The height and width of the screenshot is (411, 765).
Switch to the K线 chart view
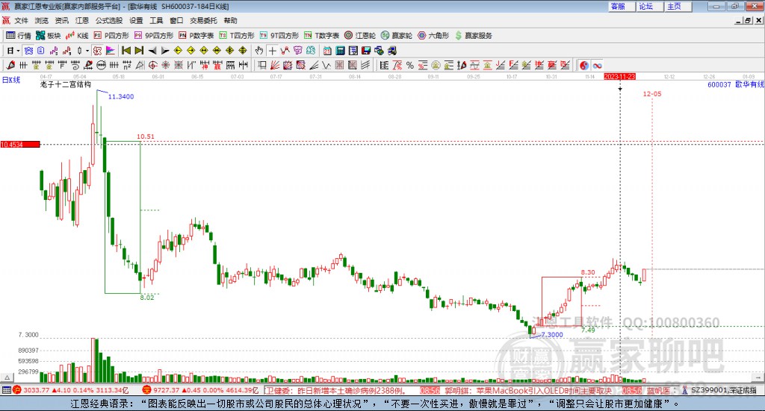(77, 36)
